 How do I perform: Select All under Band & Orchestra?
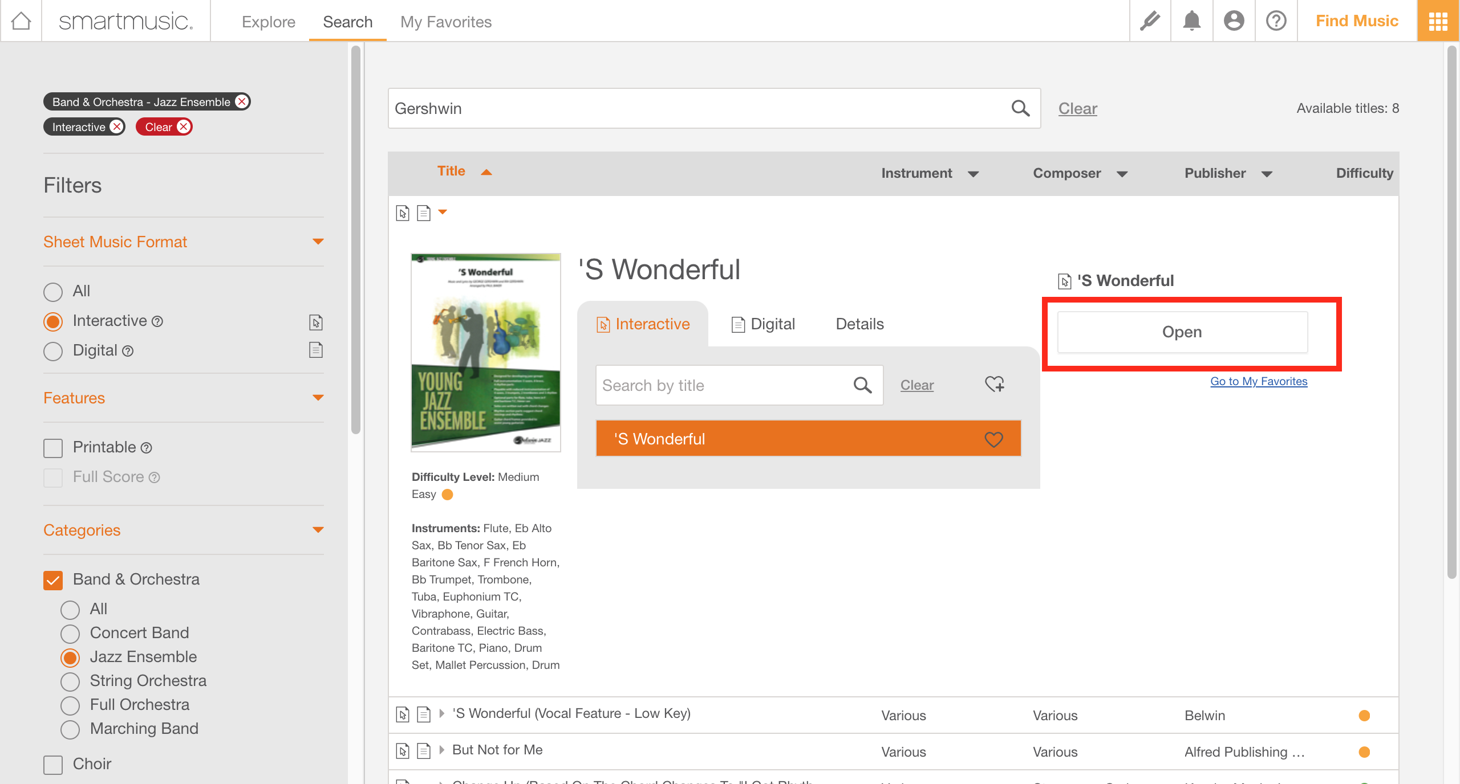(x=70, y=610)
